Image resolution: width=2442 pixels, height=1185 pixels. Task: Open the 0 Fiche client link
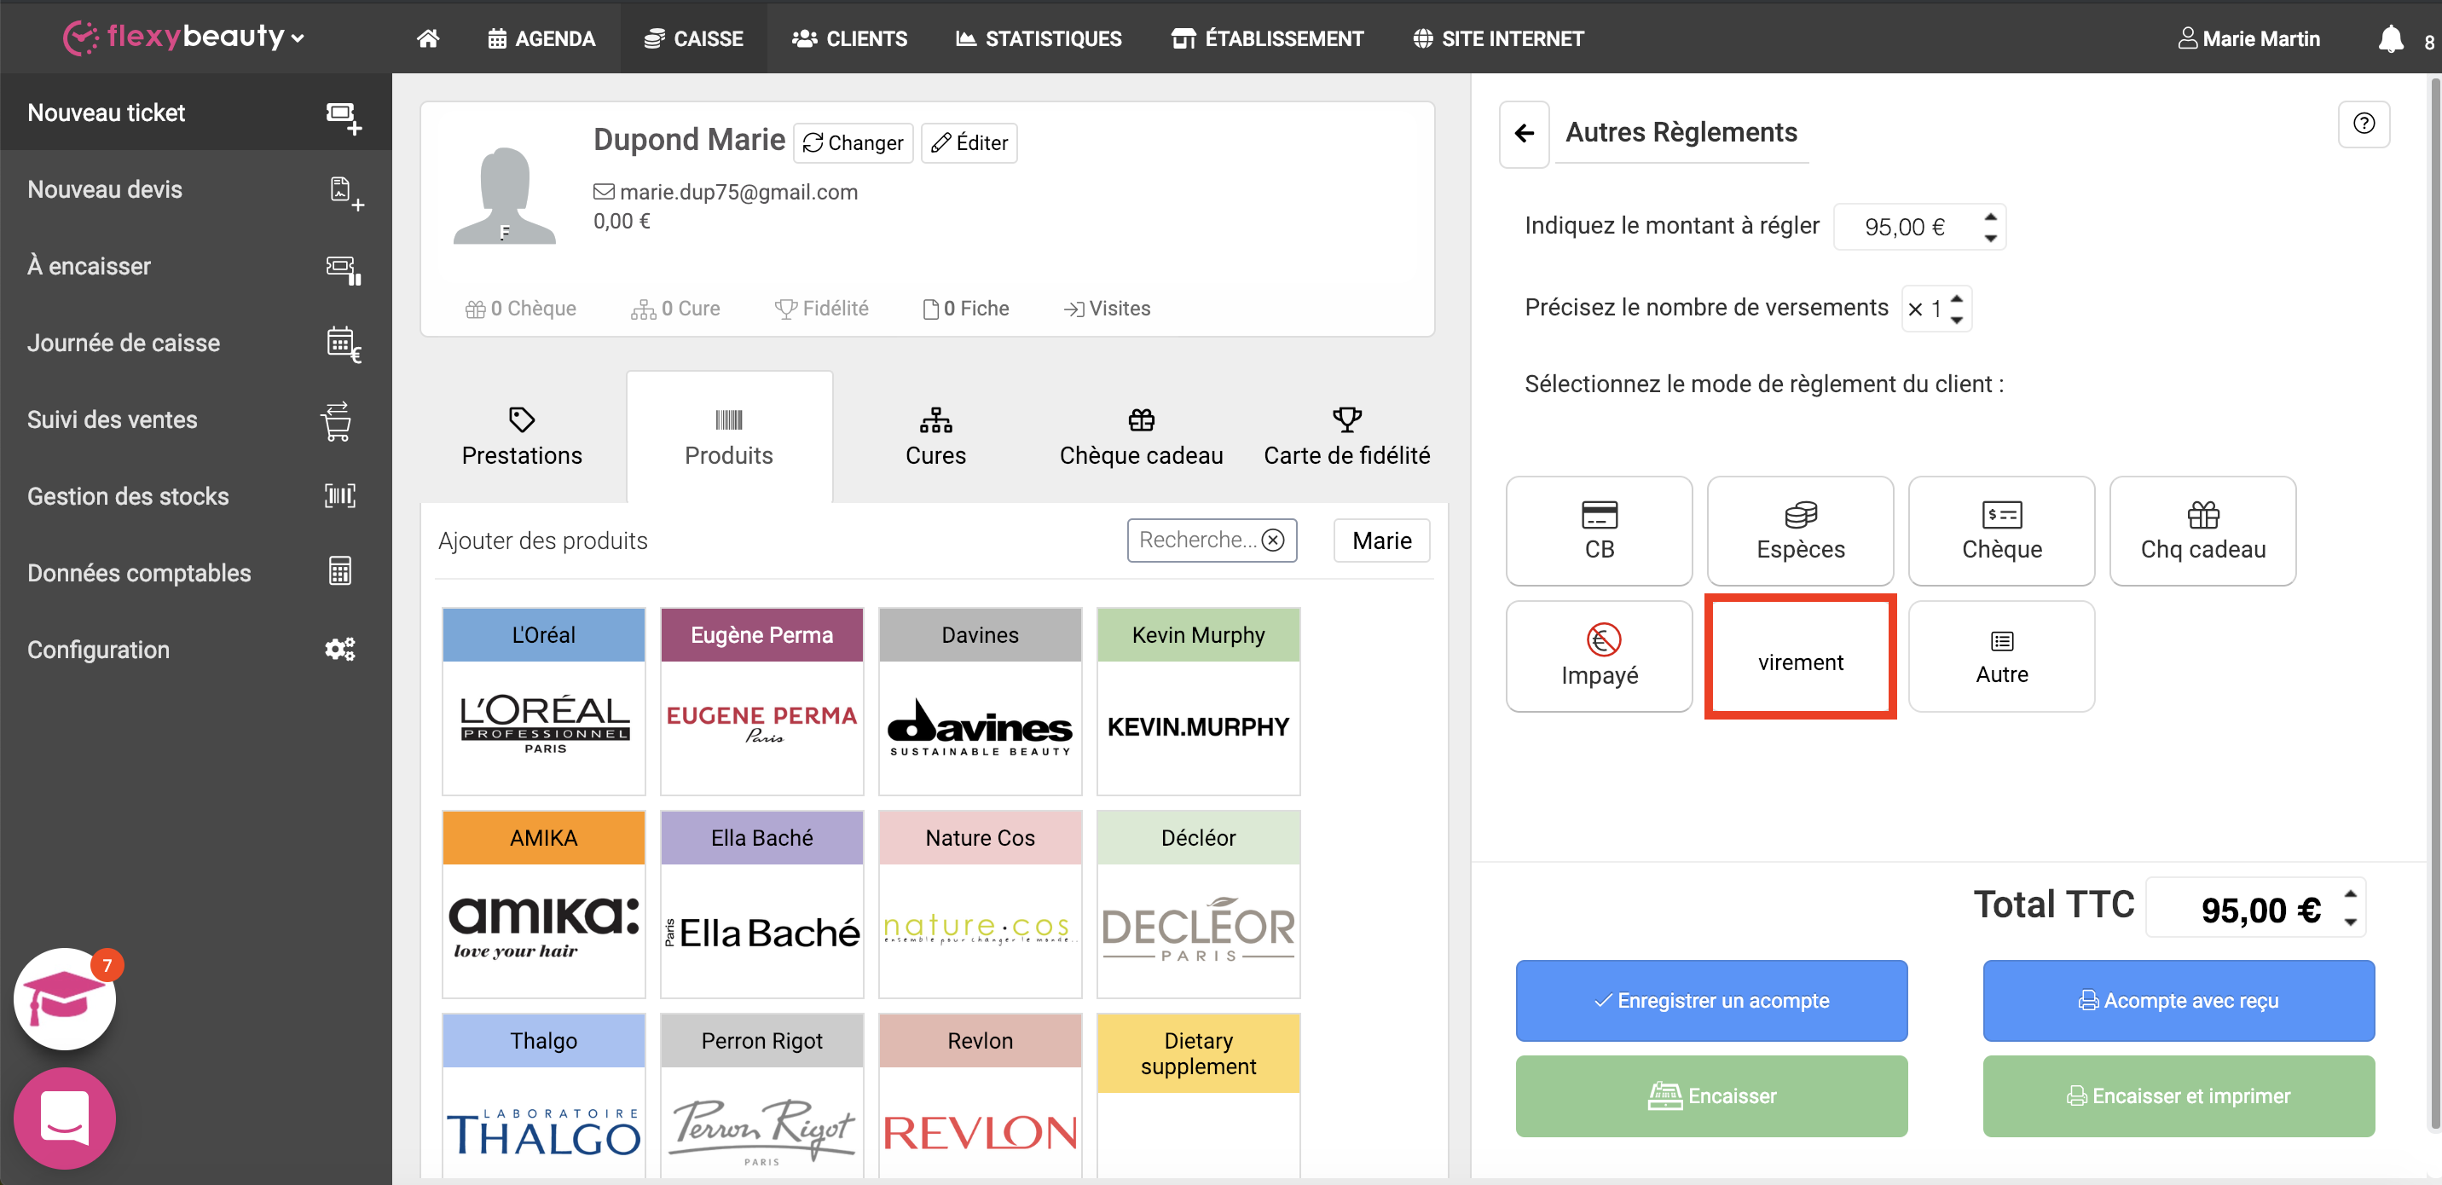pos(966,308)
